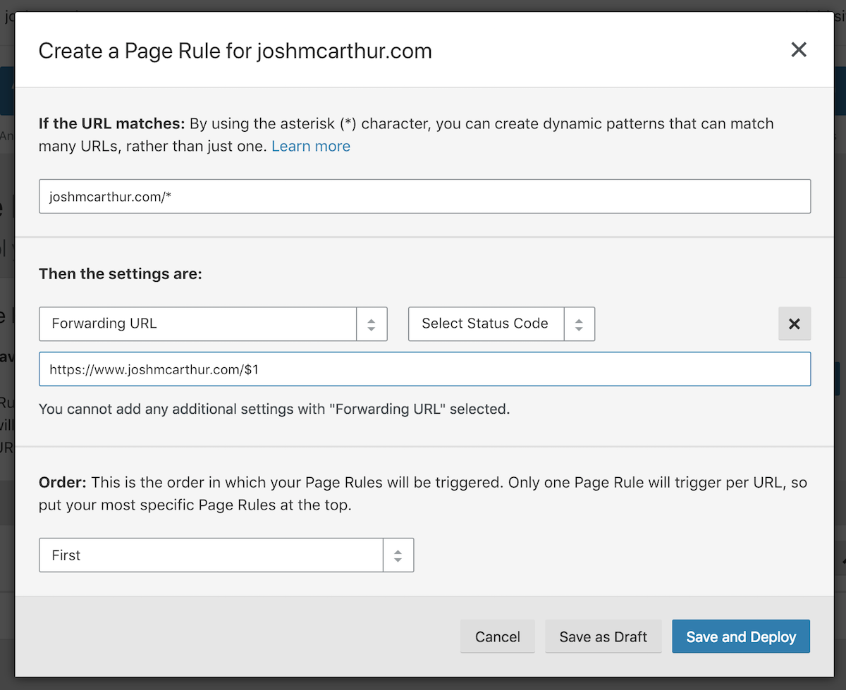Open the Select Status Code dropdown
This screenshot has width=846, height=690.
pos(486,324)
